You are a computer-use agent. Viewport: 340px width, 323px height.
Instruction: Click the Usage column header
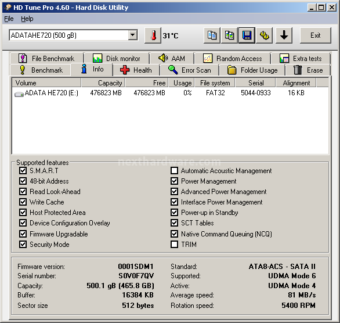(181, 83)
